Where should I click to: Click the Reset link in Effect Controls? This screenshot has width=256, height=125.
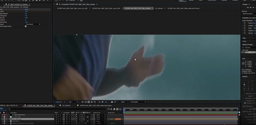(27, 9)
